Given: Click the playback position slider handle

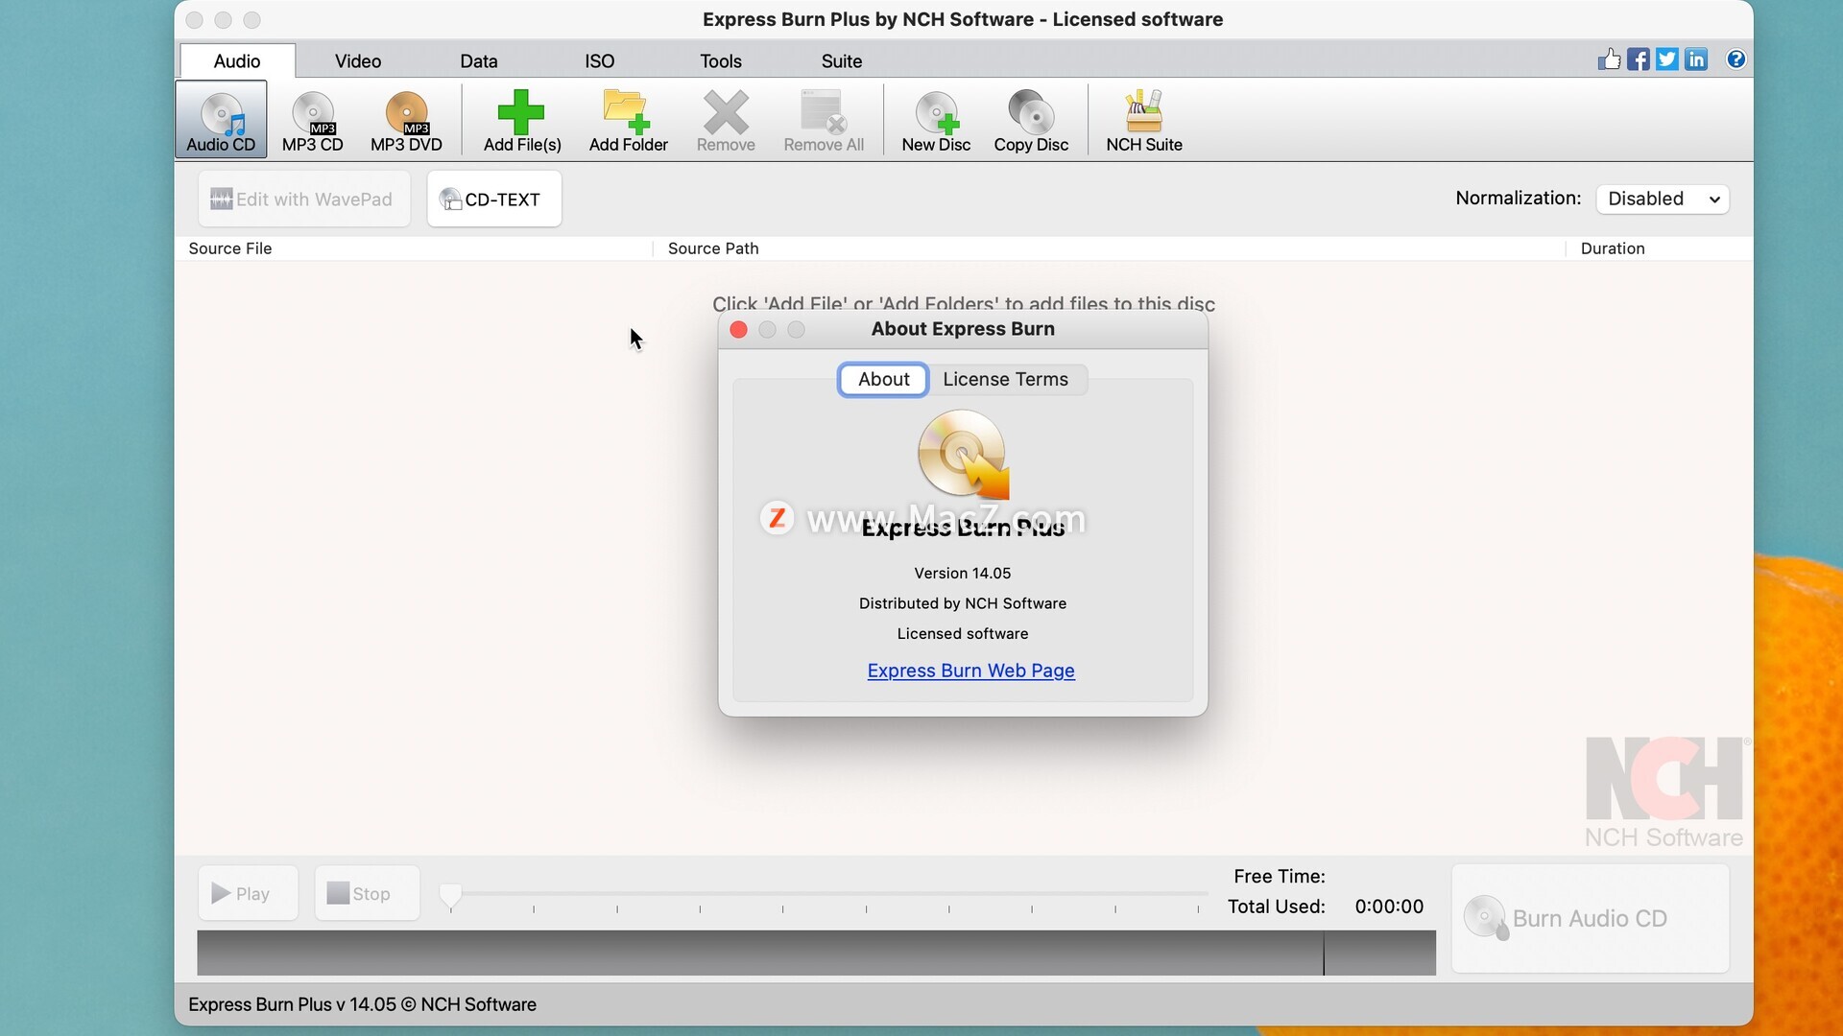Looking at the screenshot, I should tap(450, 895).
